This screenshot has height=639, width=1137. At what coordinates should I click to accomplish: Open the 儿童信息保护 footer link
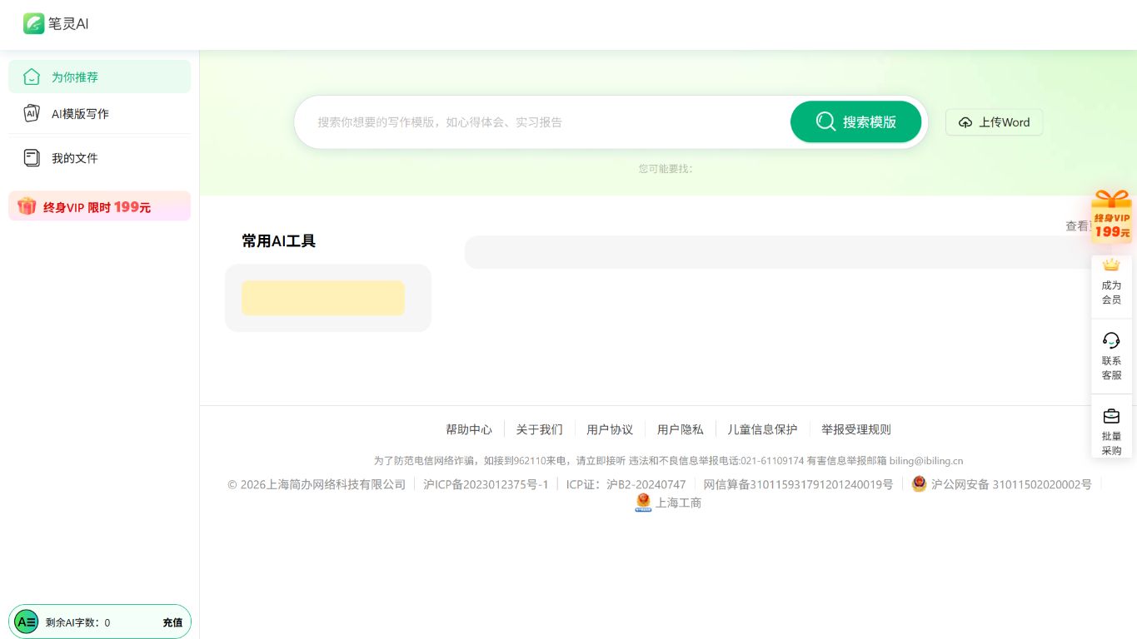(x=762, y=429)
